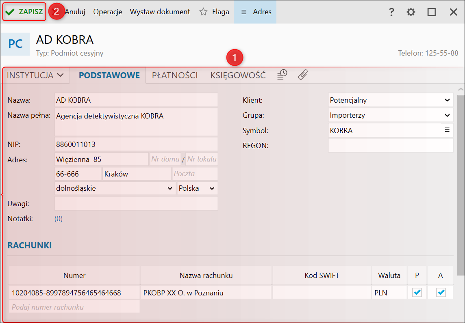Click the Symbol field list icon
Image resolution: width=465 pixels, height=323 pixels.
(447, 130)
